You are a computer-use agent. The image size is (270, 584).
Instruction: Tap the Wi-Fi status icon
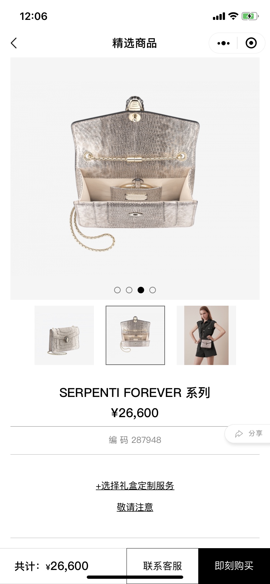pyautogui.click(x=233, y=16)
